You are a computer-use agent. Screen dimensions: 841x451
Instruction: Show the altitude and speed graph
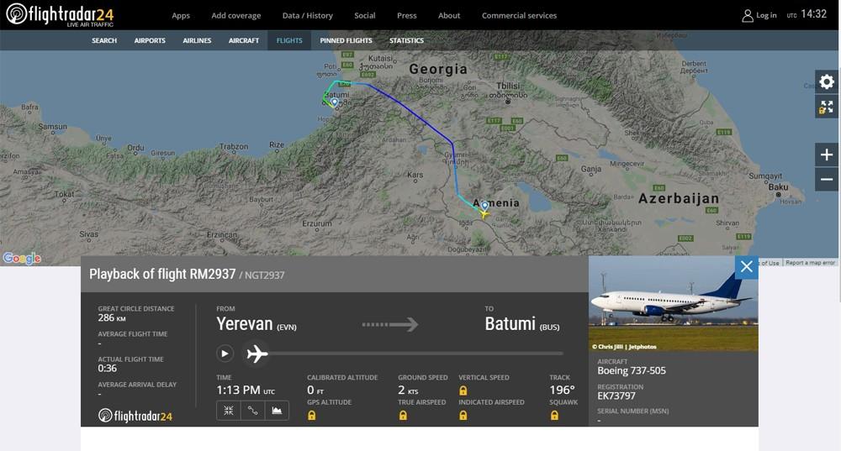(277, 411)
